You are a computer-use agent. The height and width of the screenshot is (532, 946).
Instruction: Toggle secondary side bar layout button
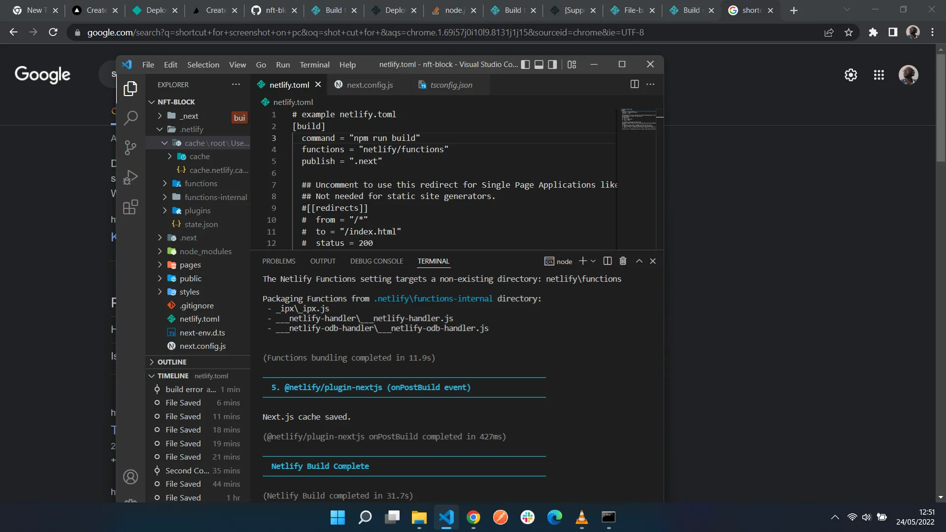tap(552, 65)
